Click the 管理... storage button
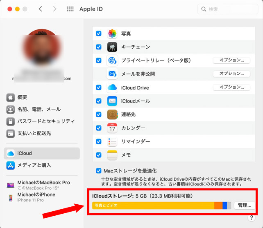263x228 pixels. pos(245,206)
